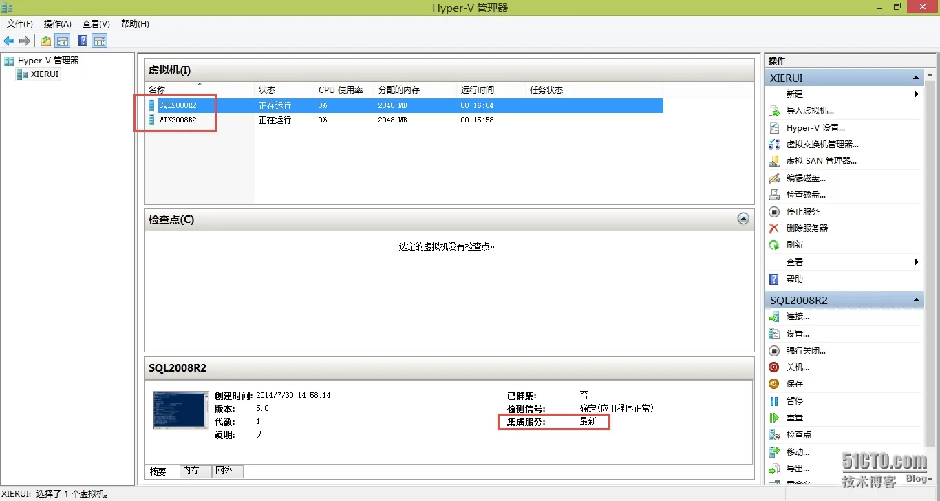Viewport: 940px width, 501px height.
Task: Click the 确定(应用程序正常) heartbeat value
Action: point(617,408)
